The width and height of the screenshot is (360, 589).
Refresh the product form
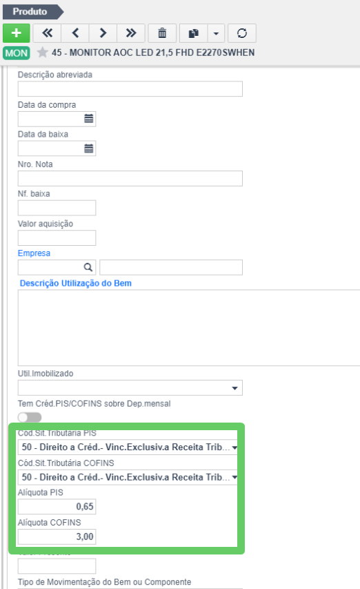[242, 33]
